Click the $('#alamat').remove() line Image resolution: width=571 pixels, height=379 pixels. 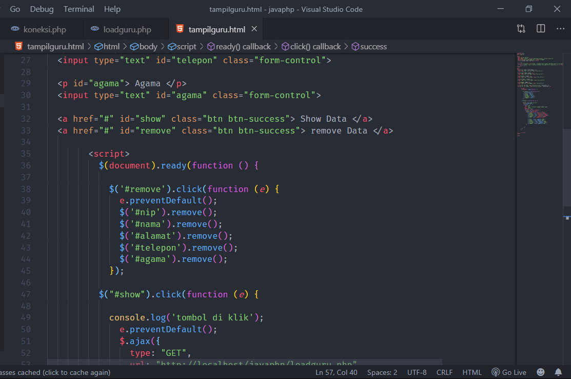(x=176, y=236)
